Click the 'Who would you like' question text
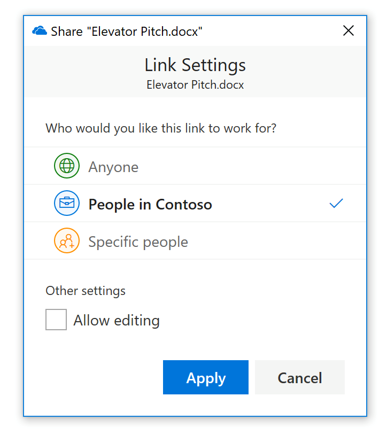The image size is (387, 435). pos(161,128)
